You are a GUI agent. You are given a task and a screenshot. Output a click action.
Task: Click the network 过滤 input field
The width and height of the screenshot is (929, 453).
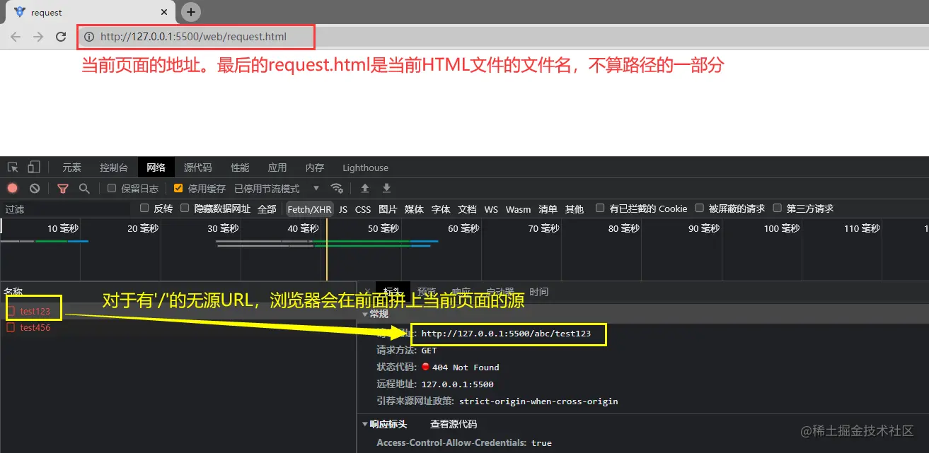(x=65, y=209)
